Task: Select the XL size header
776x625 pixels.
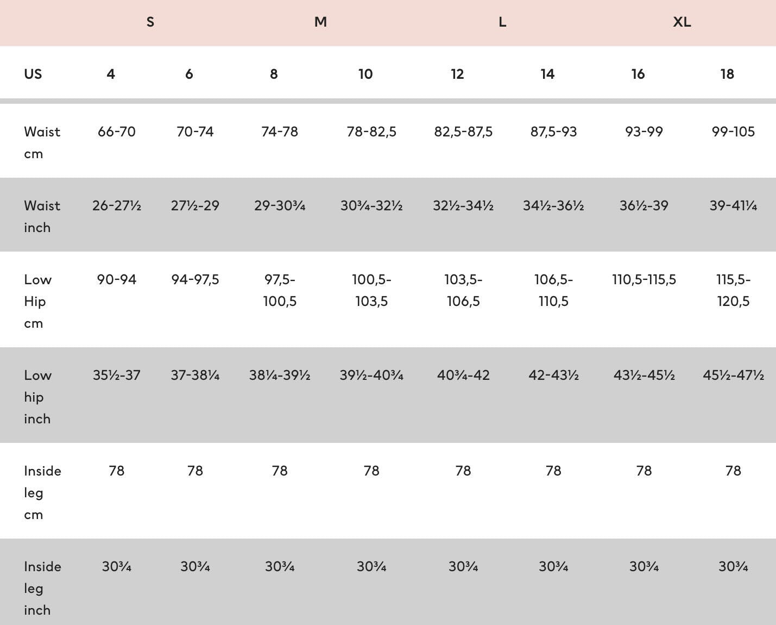Action: click(682, 22)
